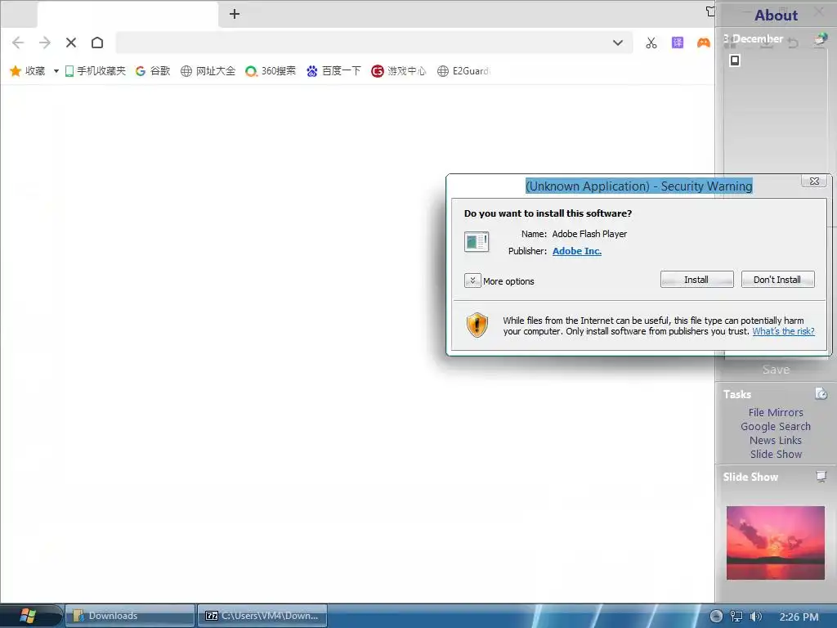Stop page loading with the X icon
The width and height of the screenshot is (837, 628).
(x=71, y=43)
